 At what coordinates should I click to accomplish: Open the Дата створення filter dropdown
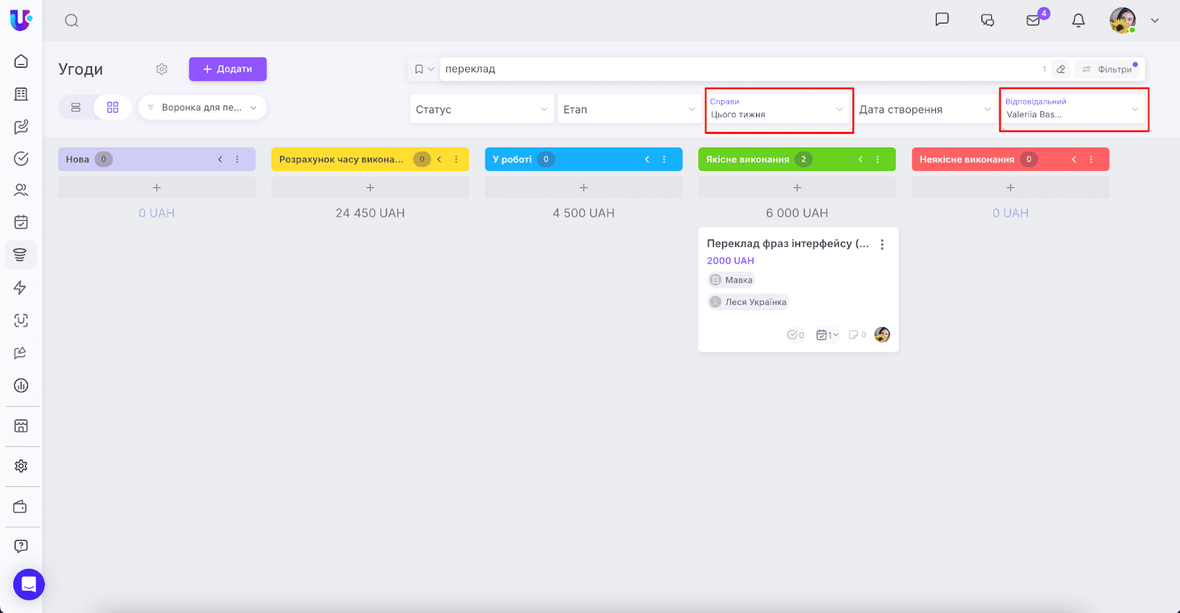(926, 109)
